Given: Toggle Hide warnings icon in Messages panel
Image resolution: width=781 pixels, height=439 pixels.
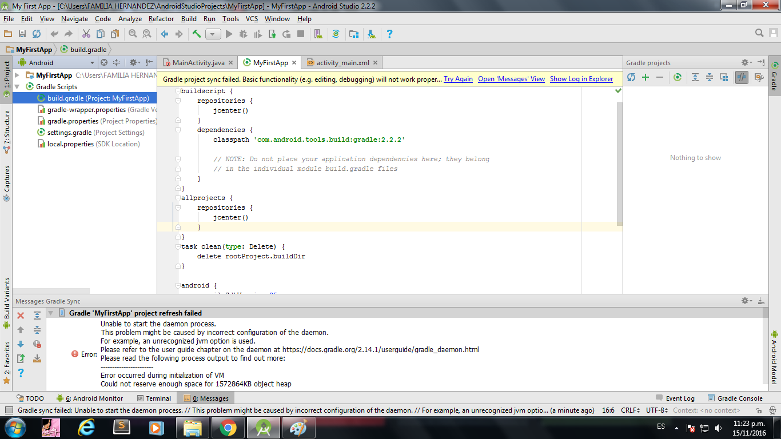Looking at the screenshot, I should (37, 344).
